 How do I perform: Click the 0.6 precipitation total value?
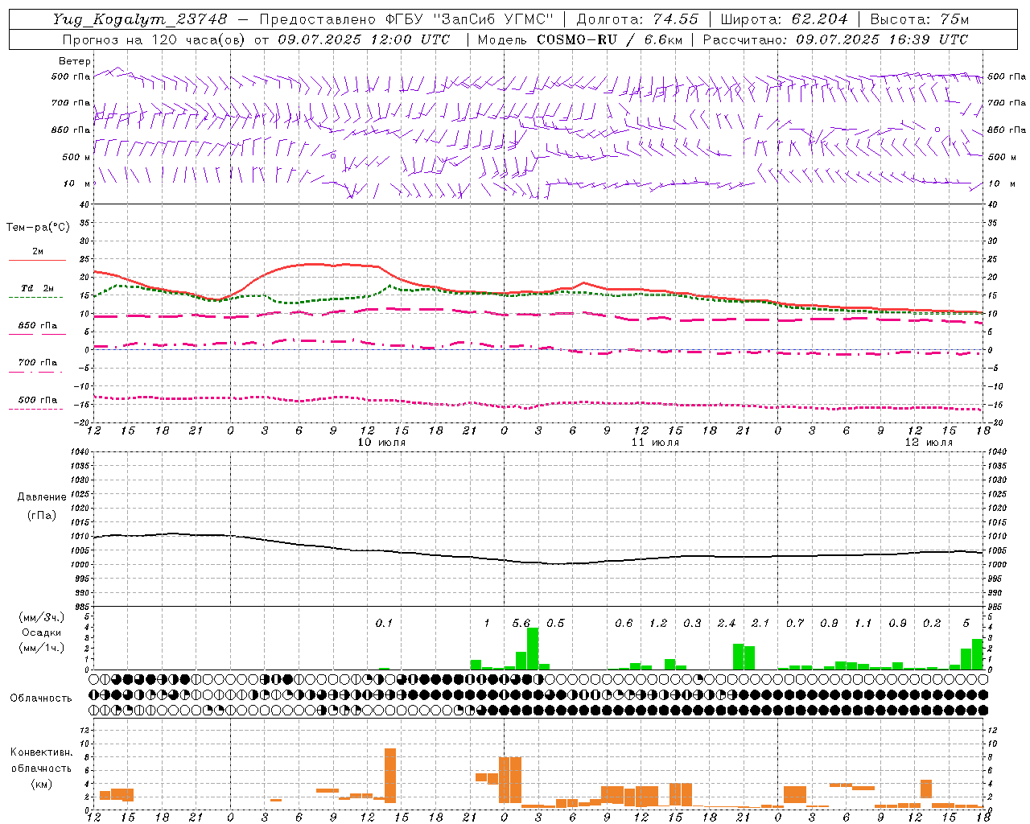point(624,624)
